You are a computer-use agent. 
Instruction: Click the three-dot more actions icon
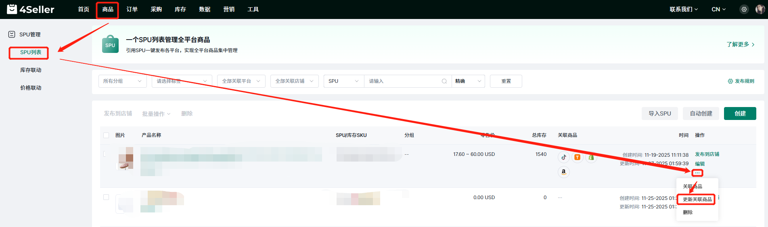point(697,173)
